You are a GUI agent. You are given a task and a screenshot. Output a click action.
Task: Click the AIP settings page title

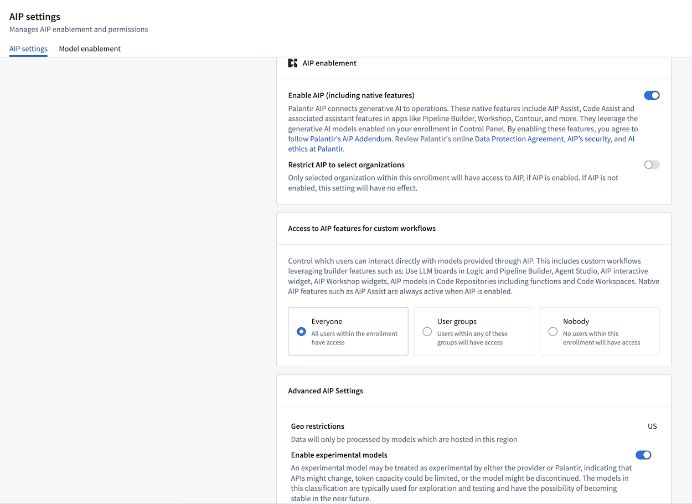pyautogui.click(x=35, y=17)
